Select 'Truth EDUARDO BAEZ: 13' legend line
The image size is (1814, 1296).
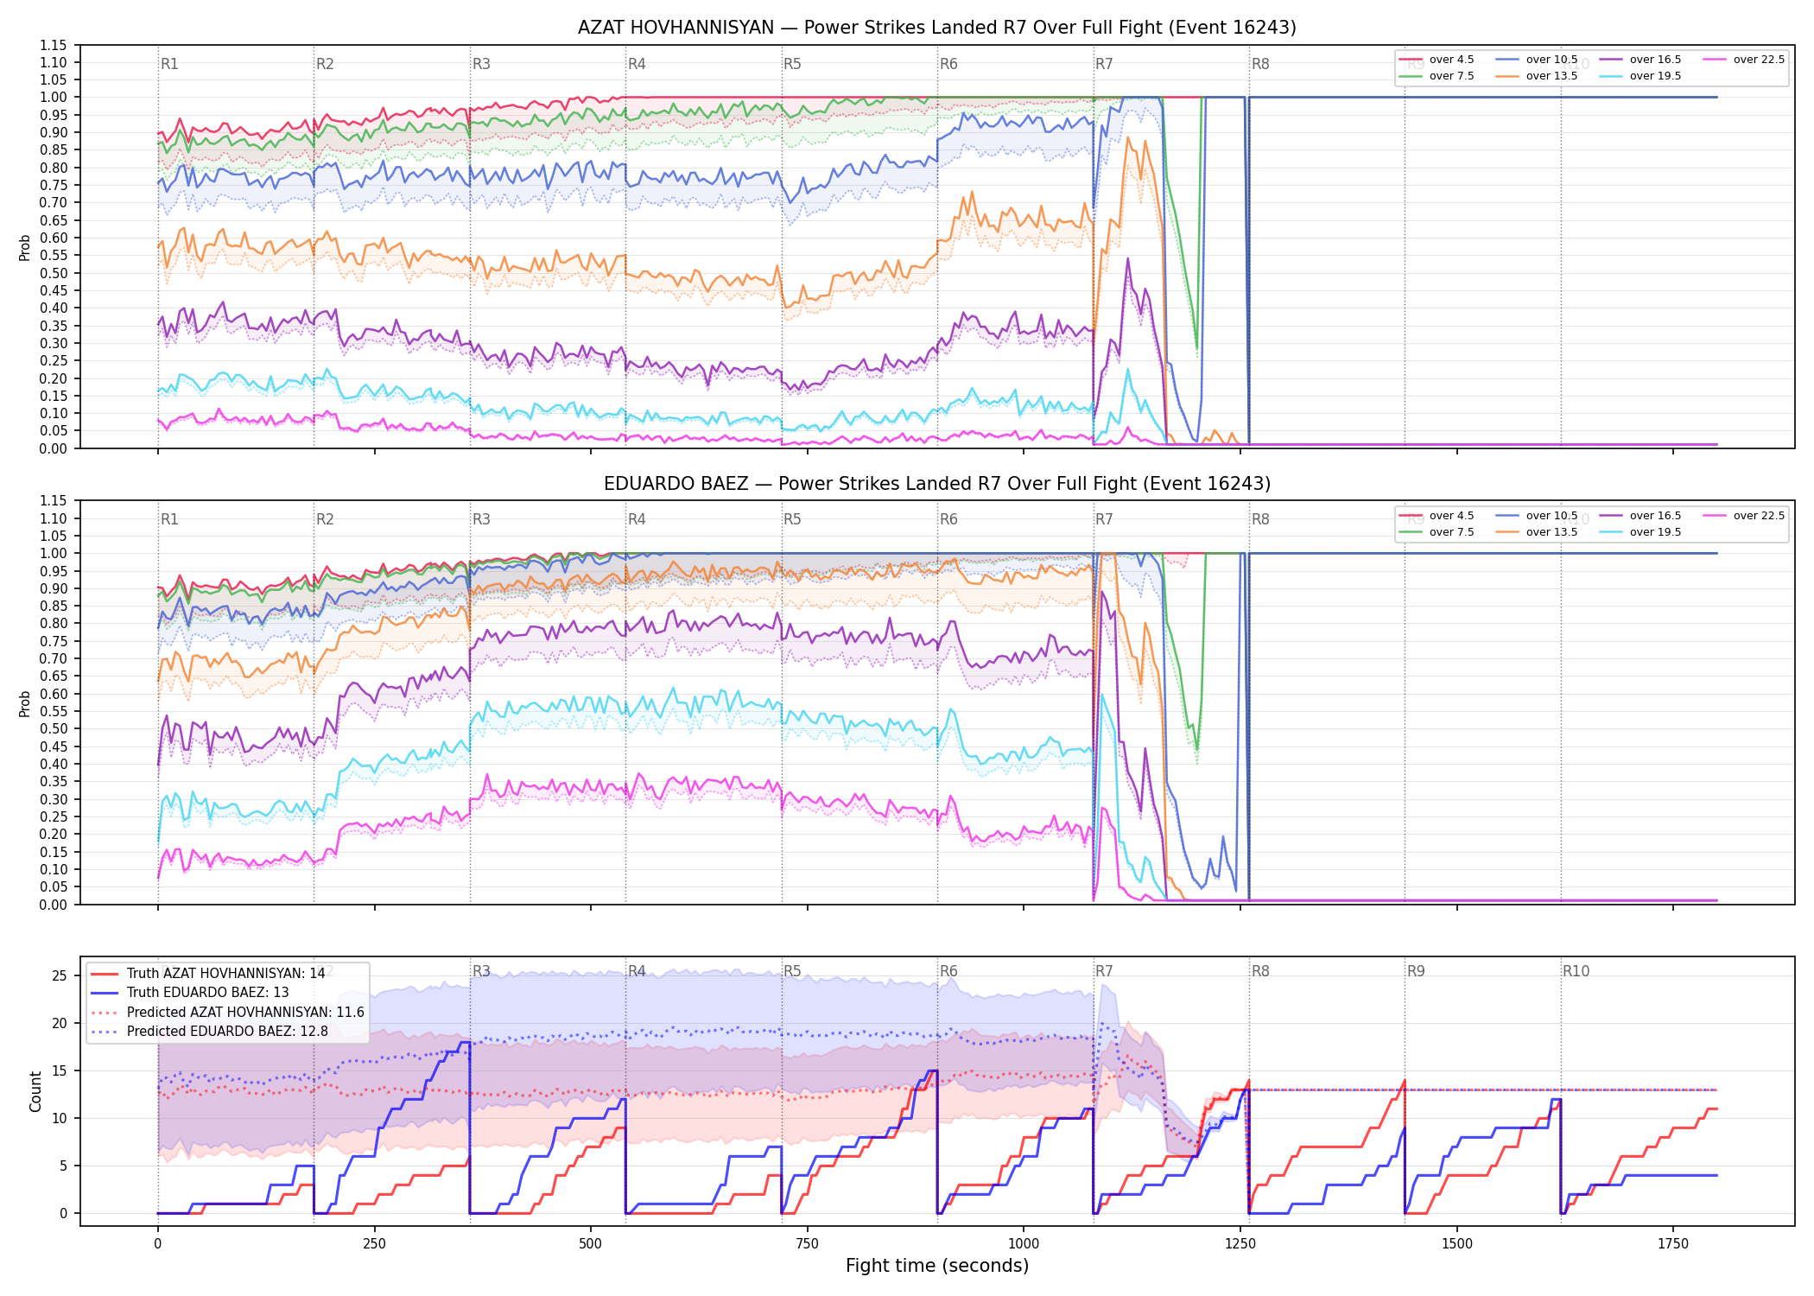tap(190, 993)
